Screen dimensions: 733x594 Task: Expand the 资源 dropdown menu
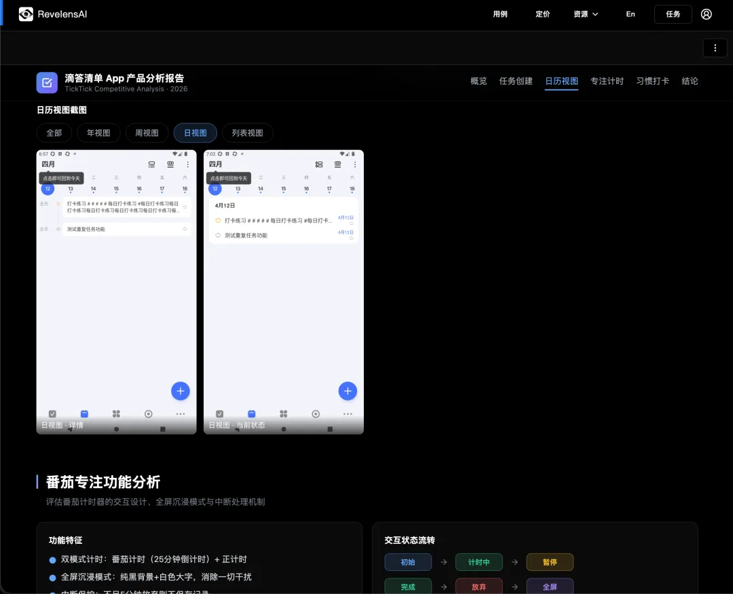pos(585,14)
